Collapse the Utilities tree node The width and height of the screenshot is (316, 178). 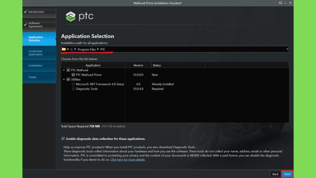click(x=64, y=79)
